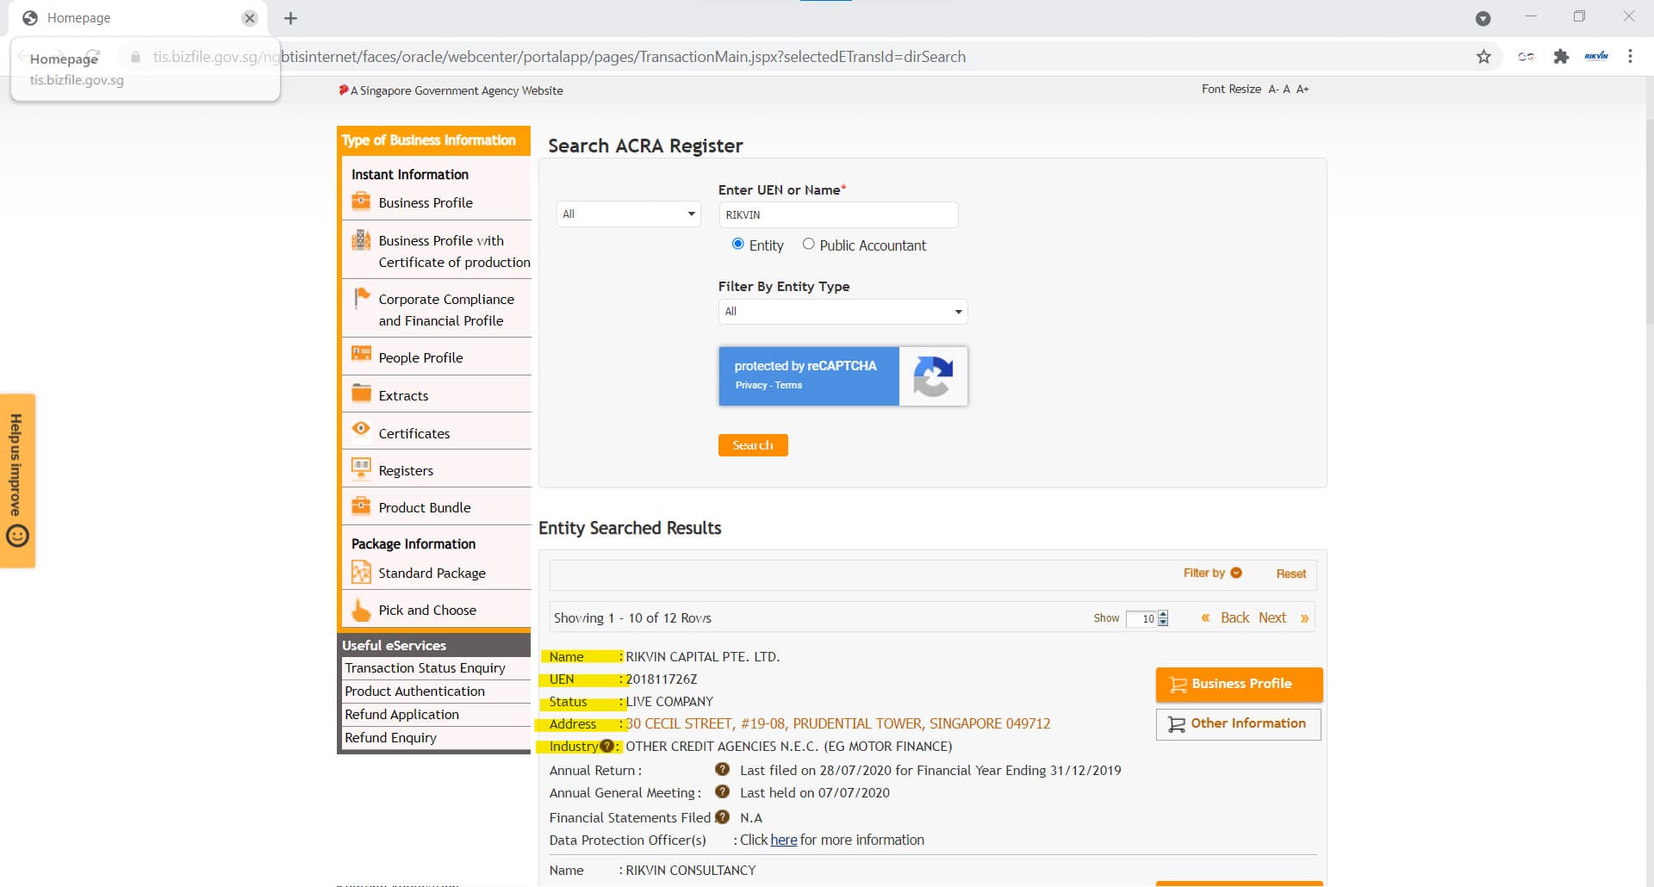The height and width of the screenshot is (887, 1654).
Task: Click the Industry help question icon
Action: pos(606,746)
